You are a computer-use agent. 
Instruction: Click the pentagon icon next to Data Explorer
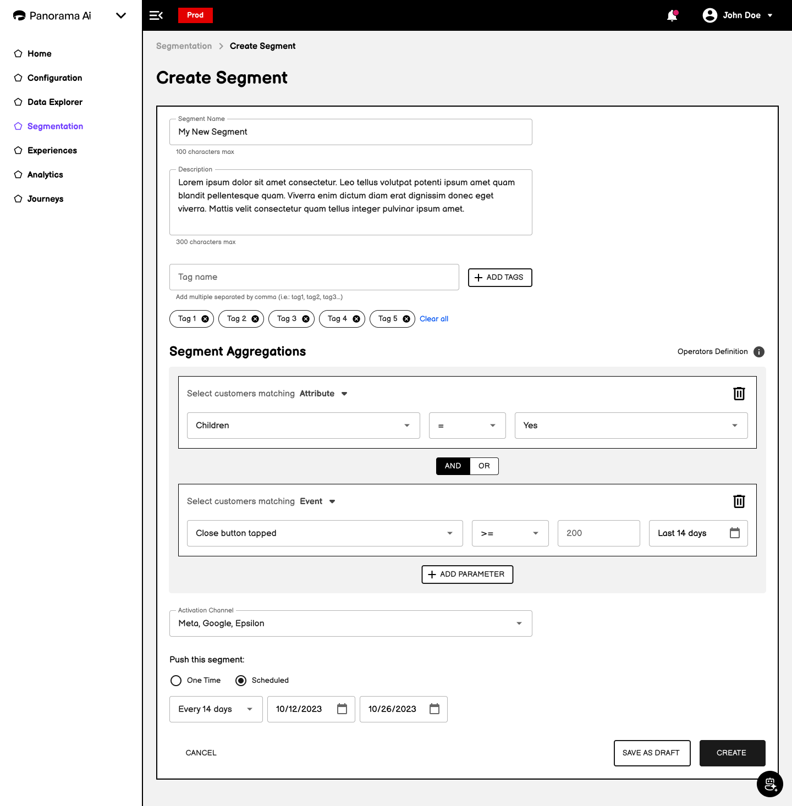[x=18, y=102]
